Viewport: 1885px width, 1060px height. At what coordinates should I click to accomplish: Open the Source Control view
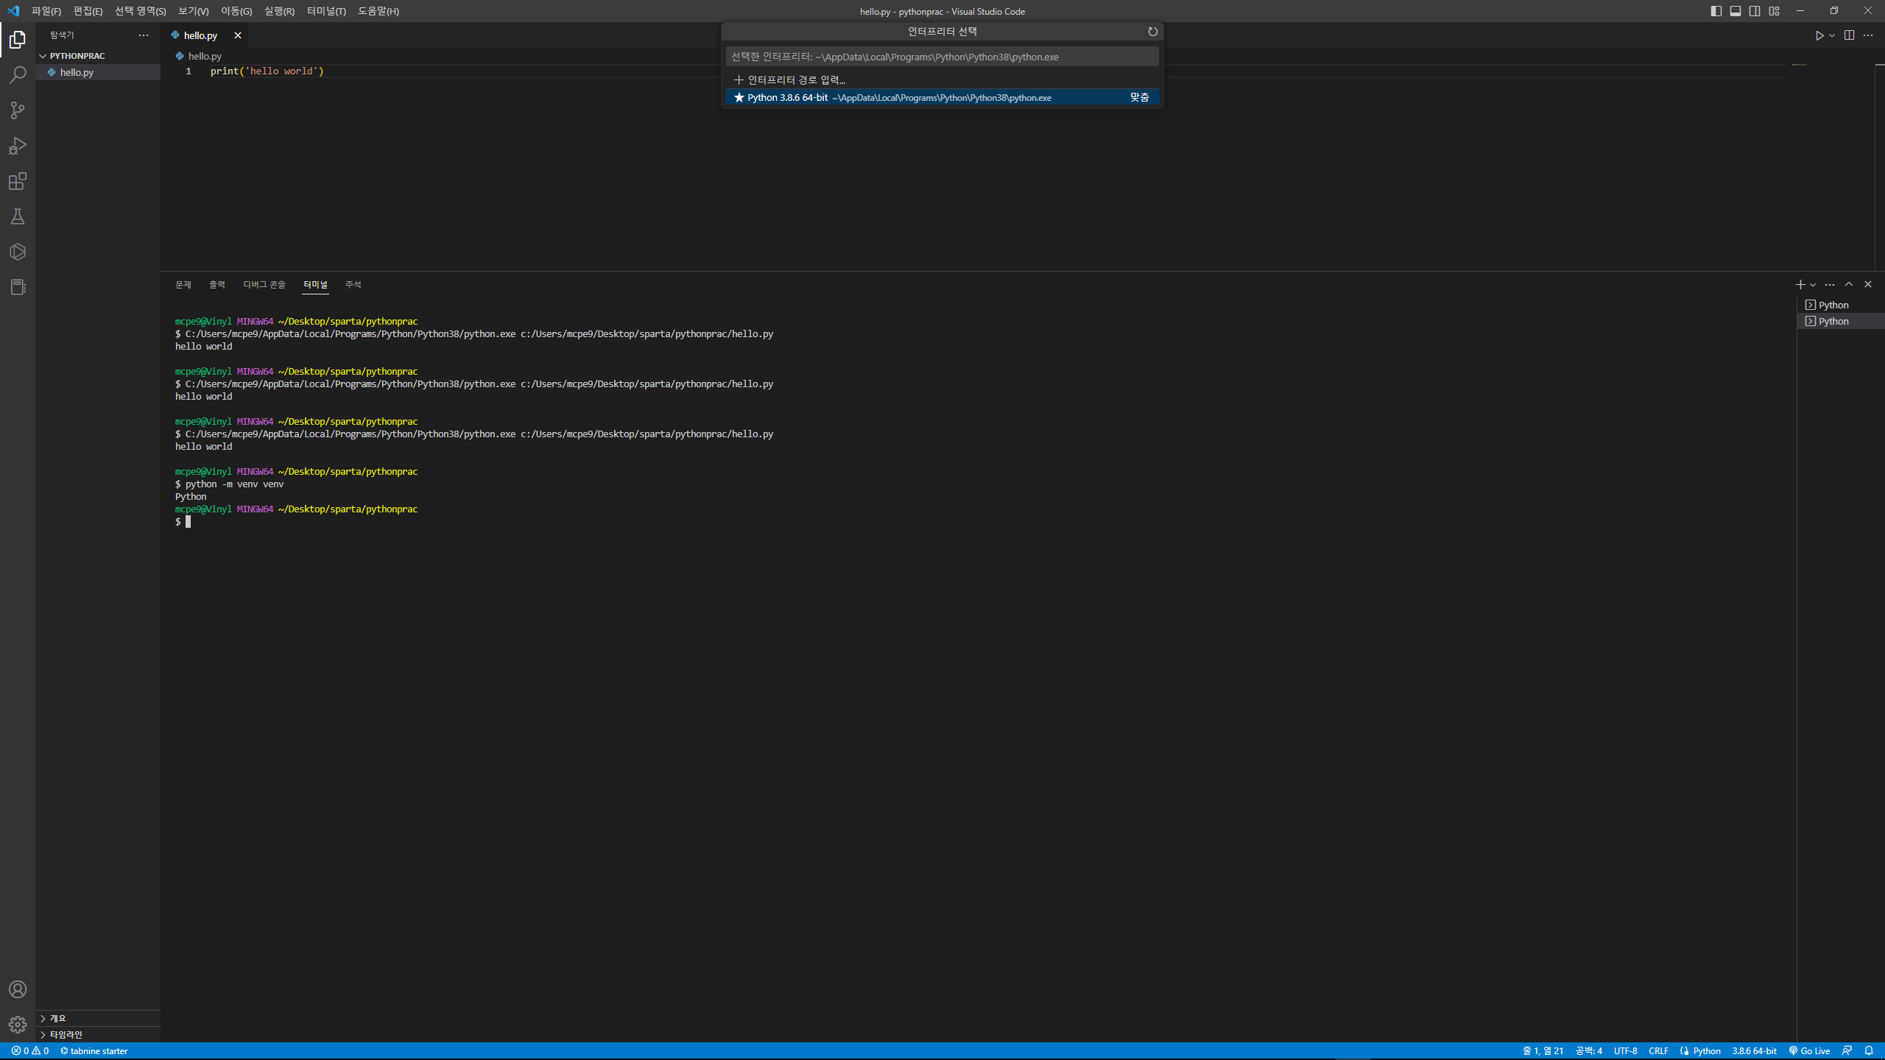click(18, 110)
